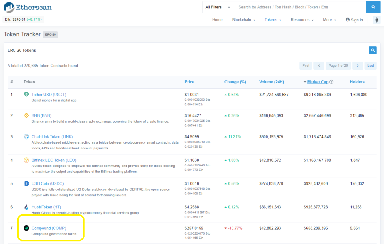Click the search by address input field
This screenshot has height=244, width=384.
[x=301, y=7]
